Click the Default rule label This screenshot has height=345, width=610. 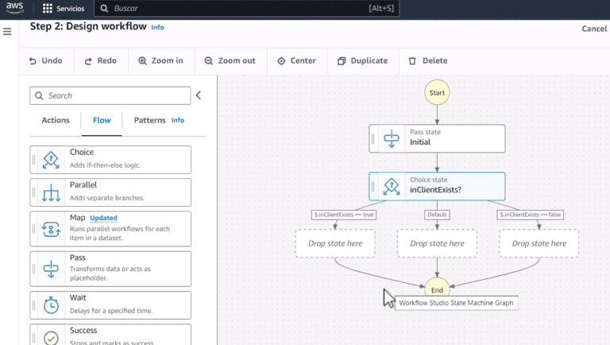click(437, 215)
